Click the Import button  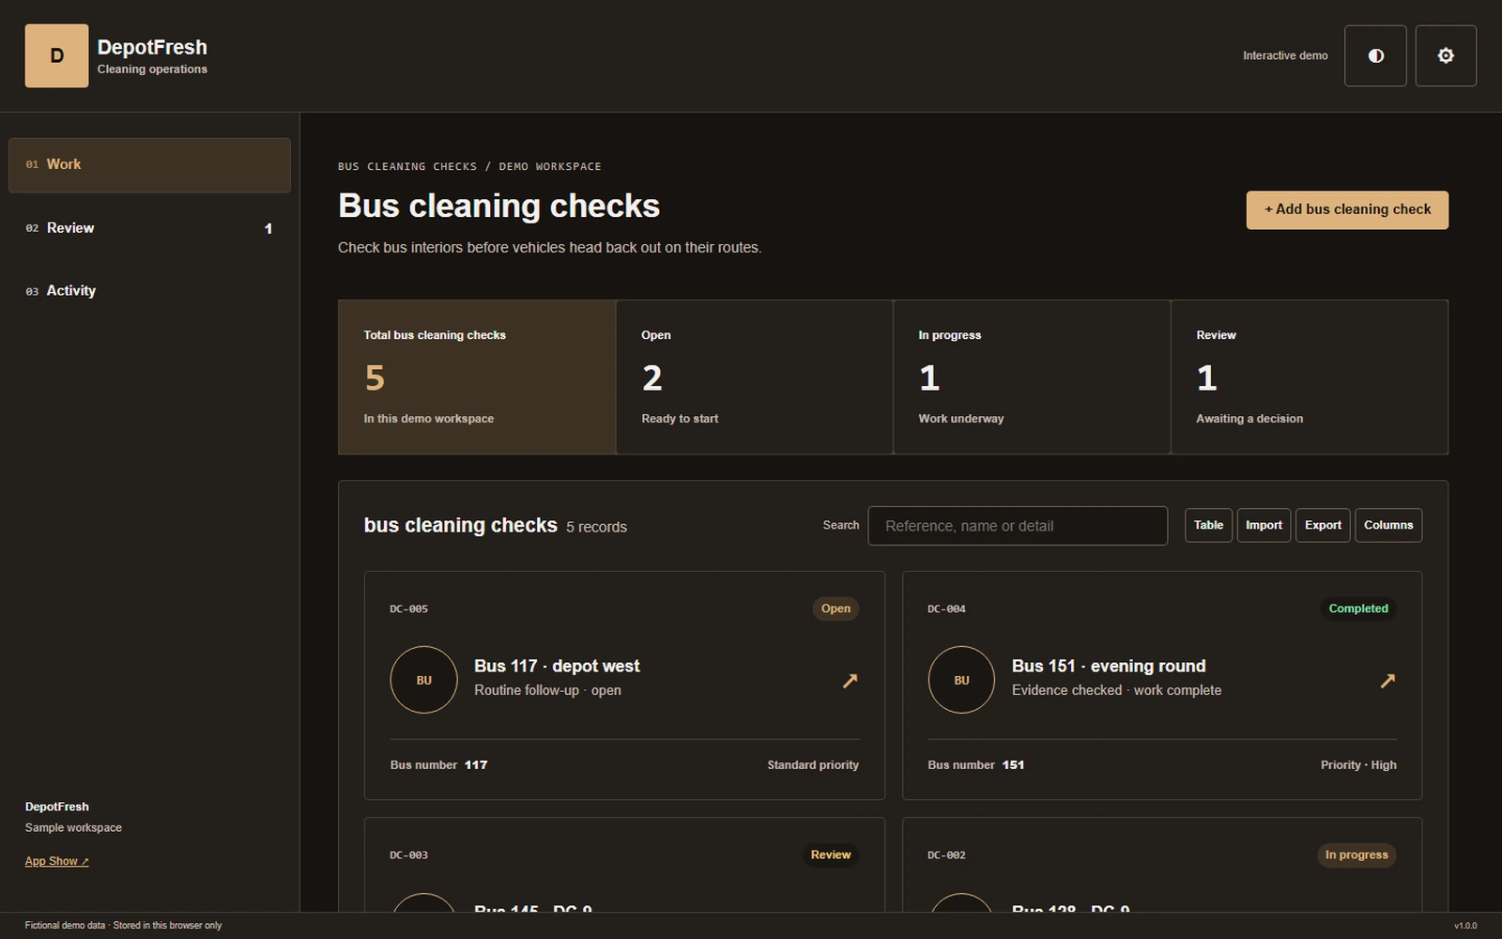pos(1264,525)
